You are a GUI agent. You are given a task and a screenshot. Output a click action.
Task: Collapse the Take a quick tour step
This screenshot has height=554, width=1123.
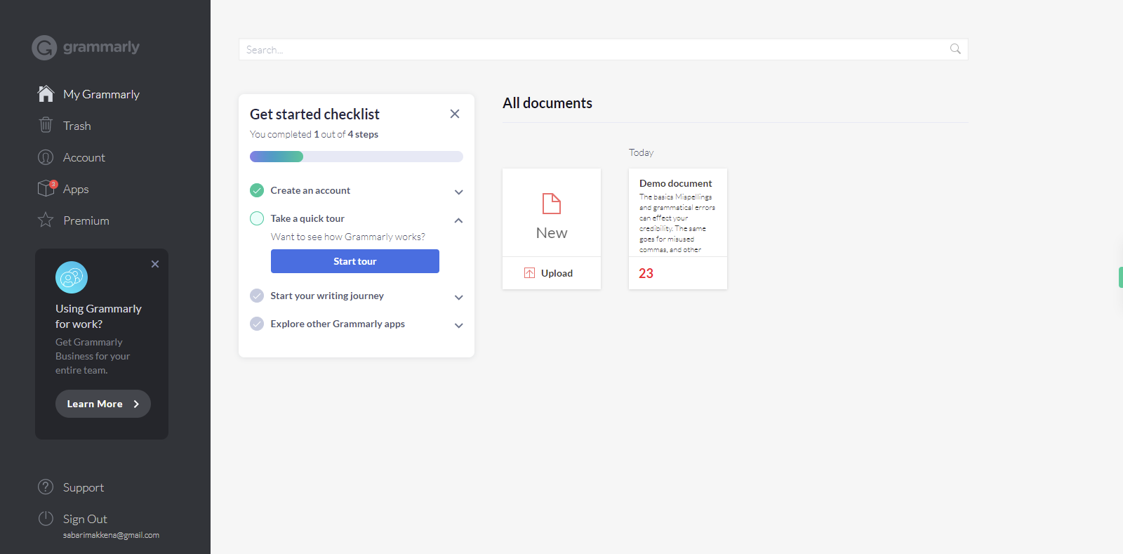click(458, 220)
